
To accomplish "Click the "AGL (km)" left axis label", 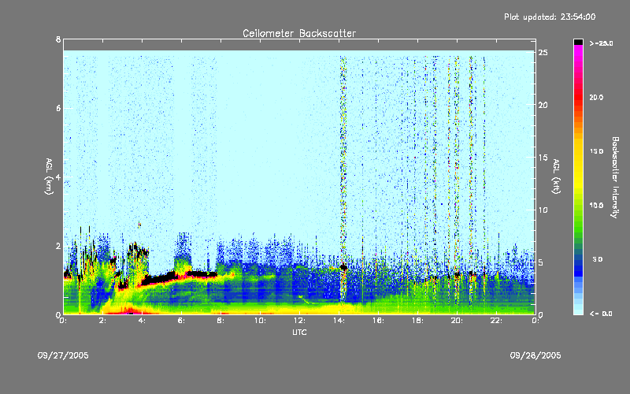I will (49, 177).
